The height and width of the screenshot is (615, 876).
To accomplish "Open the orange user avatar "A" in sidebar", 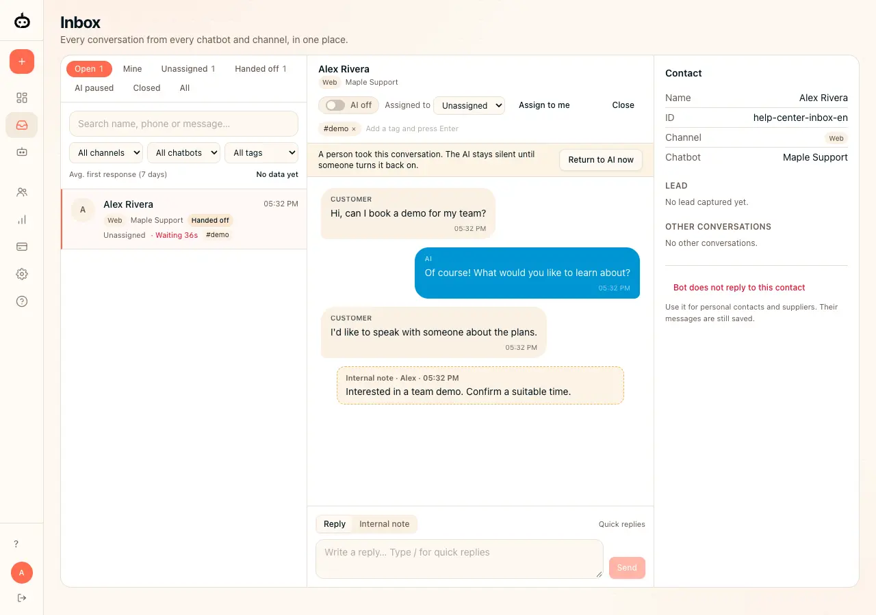I will [x=22, y=573].
